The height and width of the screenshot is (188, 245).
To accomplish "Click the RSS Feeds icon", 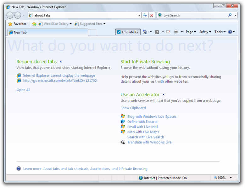I will [157, 32].
